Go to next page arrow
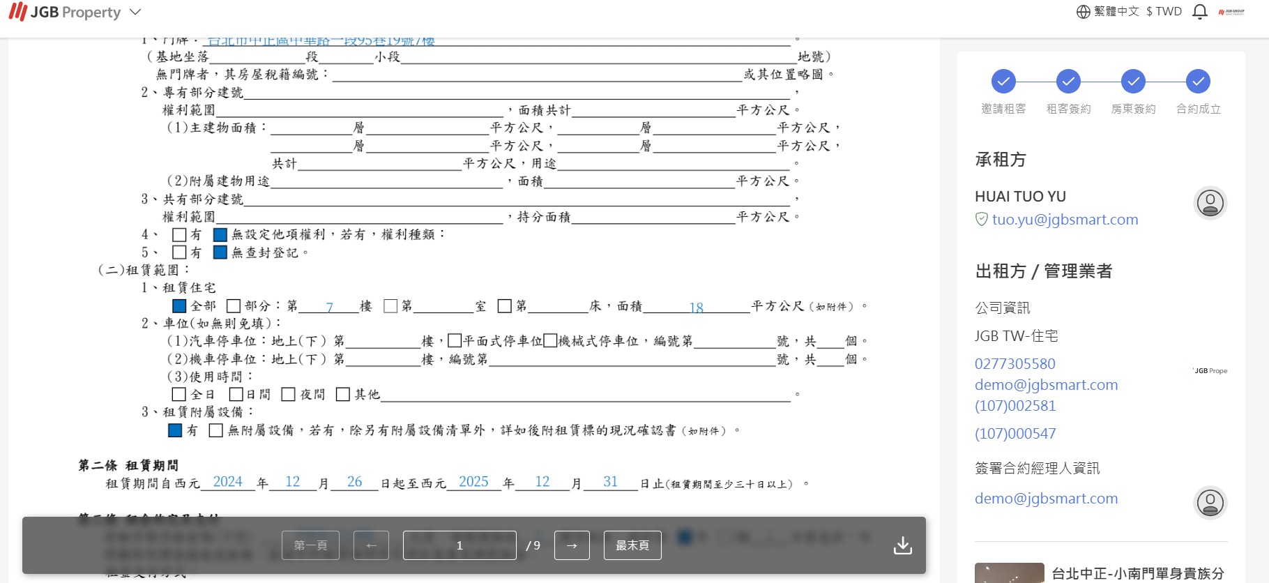 572,545
